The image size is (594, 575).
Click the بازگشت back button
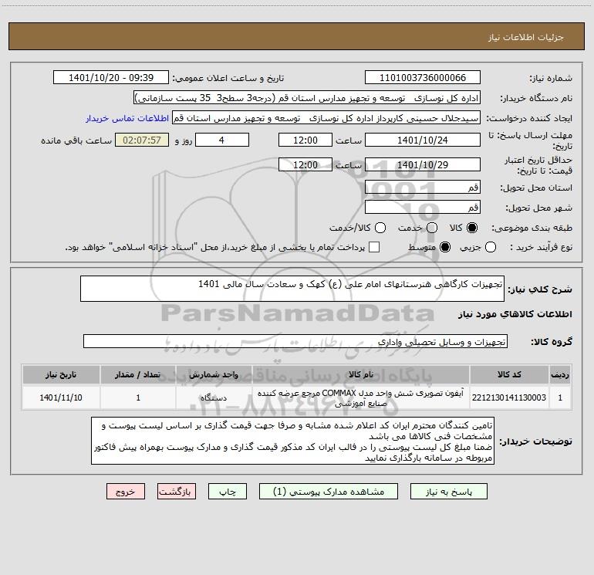[x=177, y=492]
